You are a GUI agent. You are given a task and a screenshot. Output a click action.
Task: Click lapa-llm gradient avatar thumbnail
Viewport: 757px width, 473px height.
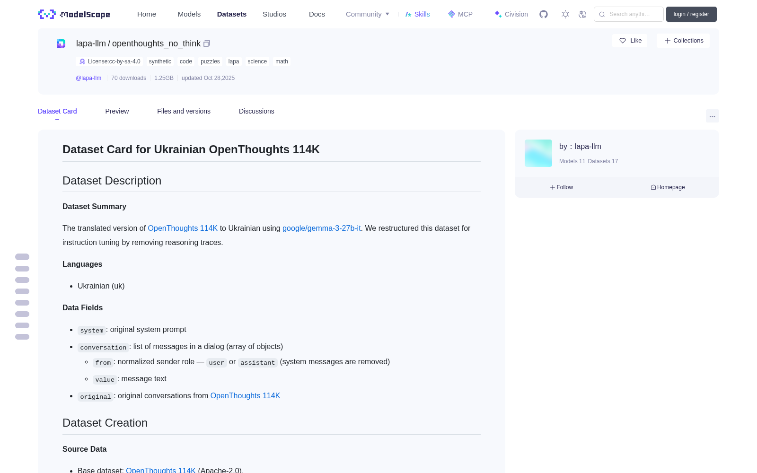point(538,153)
